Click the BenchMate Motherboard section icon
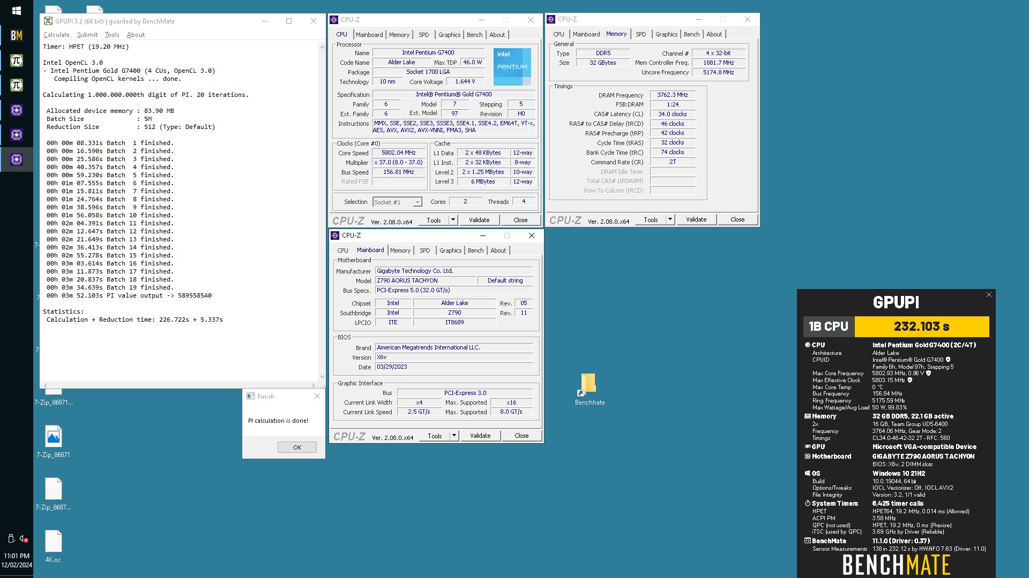 807,457
